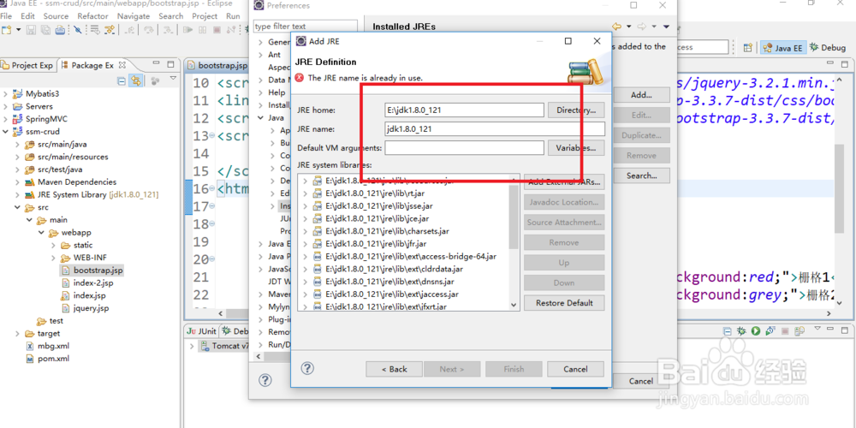Click the Publish to server icon

[x=800, y=330]
